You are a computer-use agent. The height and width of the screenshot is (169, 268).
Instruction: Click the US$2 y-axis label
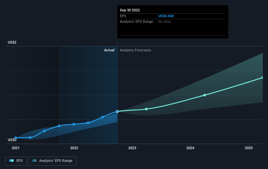coord(13,43)
